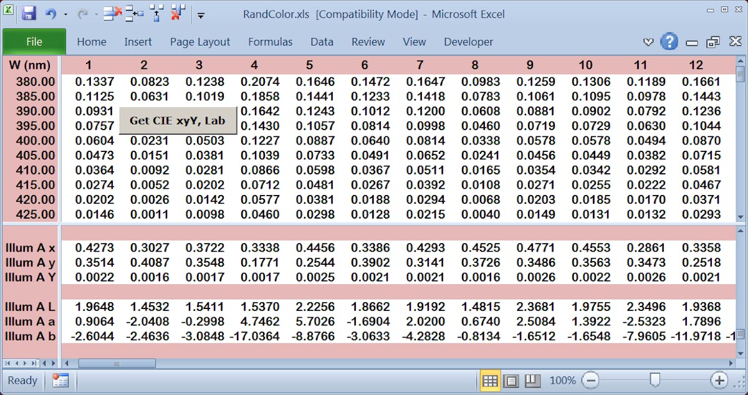The width and height of the screenshot is (748, 395).
Task: Switch to the Developer tab
Action: (468, 42)
